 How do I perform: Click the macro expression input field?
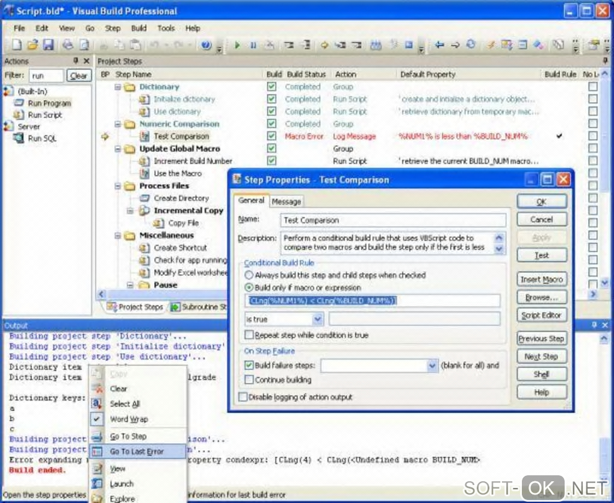pyautogui.click(x=373, y=301)
